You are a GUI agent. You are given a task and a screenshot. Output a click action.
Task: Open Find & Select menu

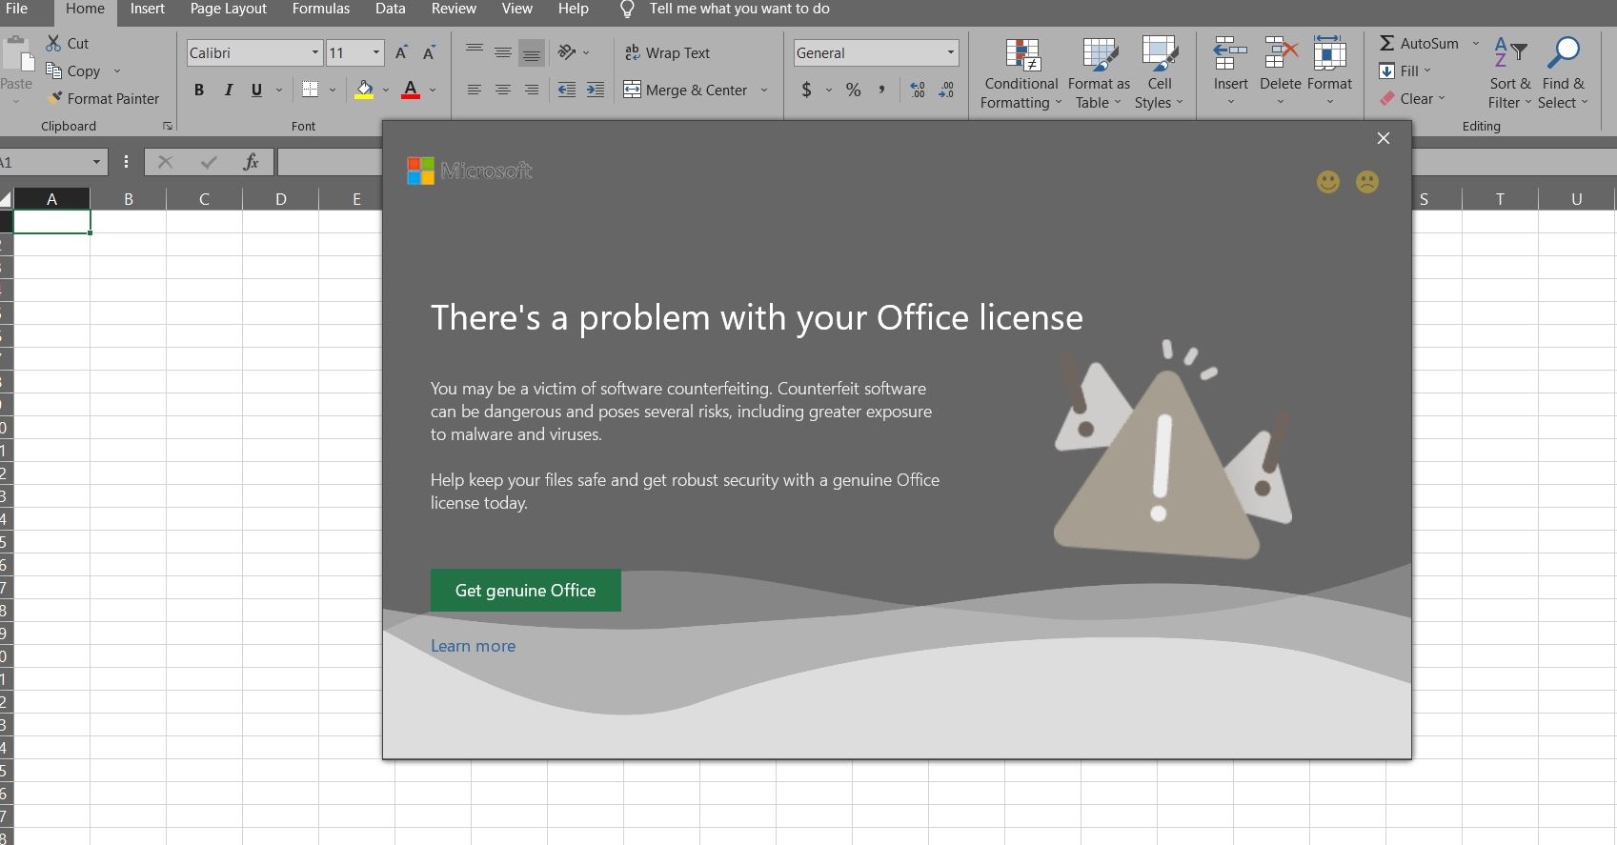tap(1563, 74)
